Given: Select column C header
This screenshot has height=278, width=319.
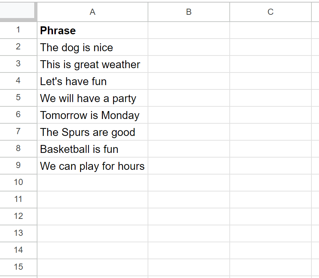Looking at the screenshot, I should [x=271, y=12].
